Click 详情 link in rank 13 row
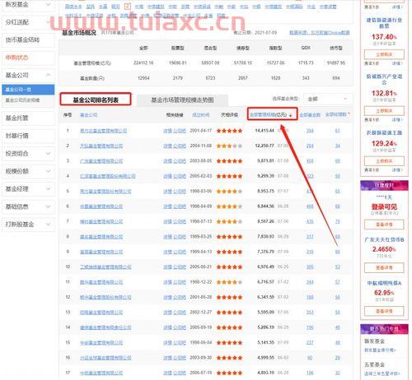412x380 pixels. pos(167,313)
